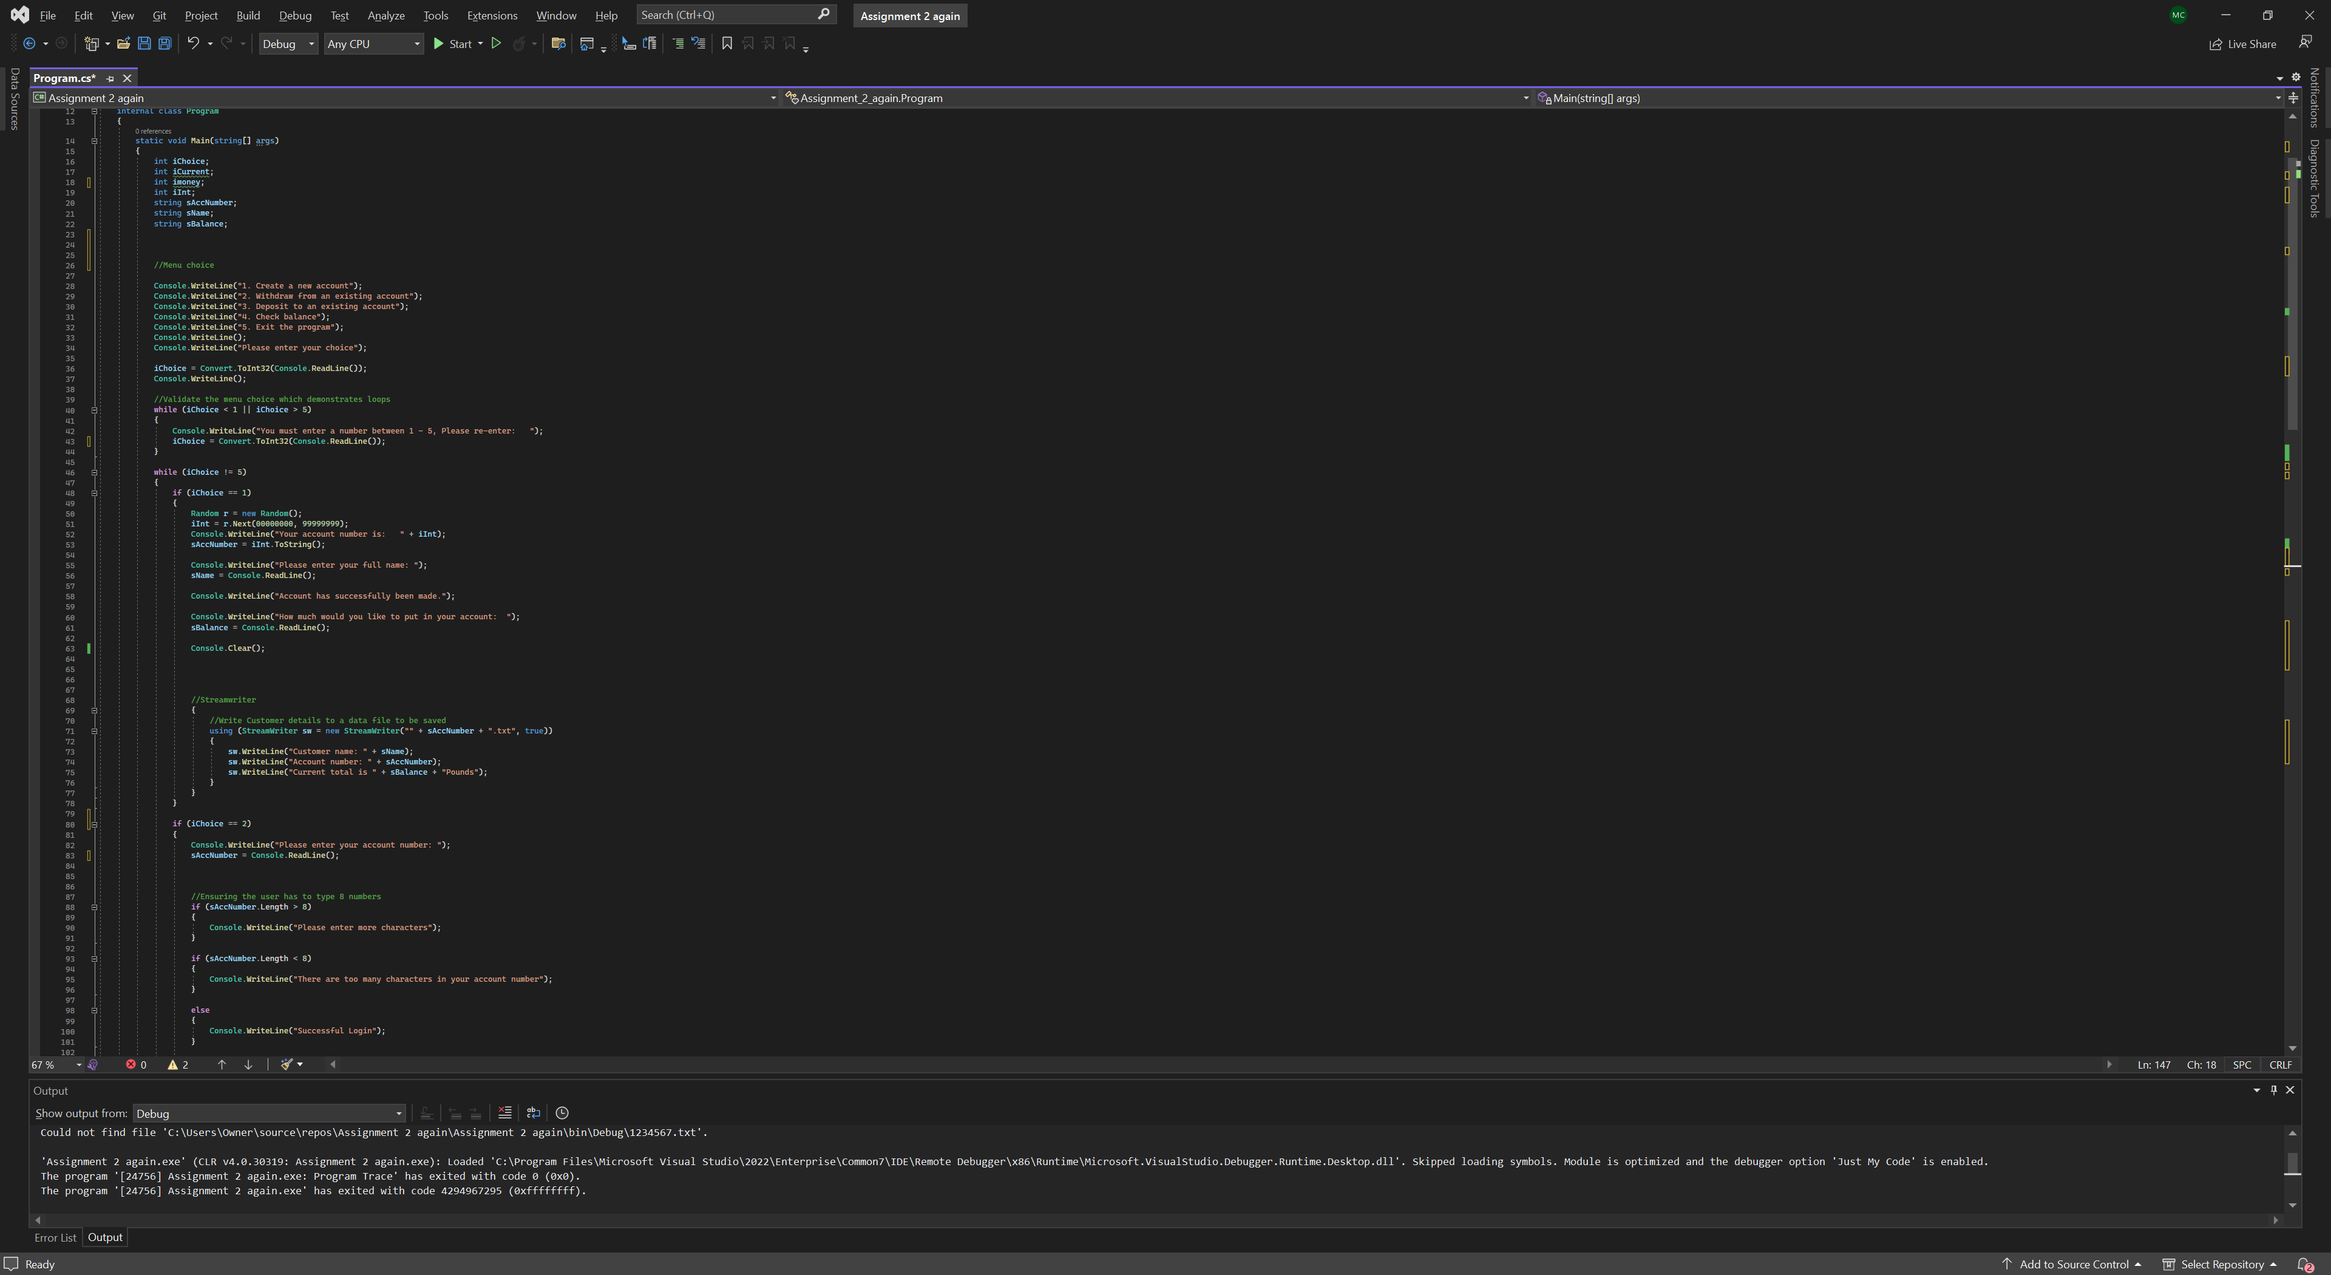Open the Debug configuration dropdown
The height and width of the screenshot is (1275, 2331).
point(288,44)
